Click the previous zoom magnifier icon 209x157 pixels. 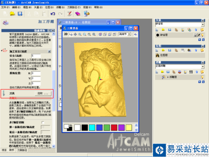point(89,34)
